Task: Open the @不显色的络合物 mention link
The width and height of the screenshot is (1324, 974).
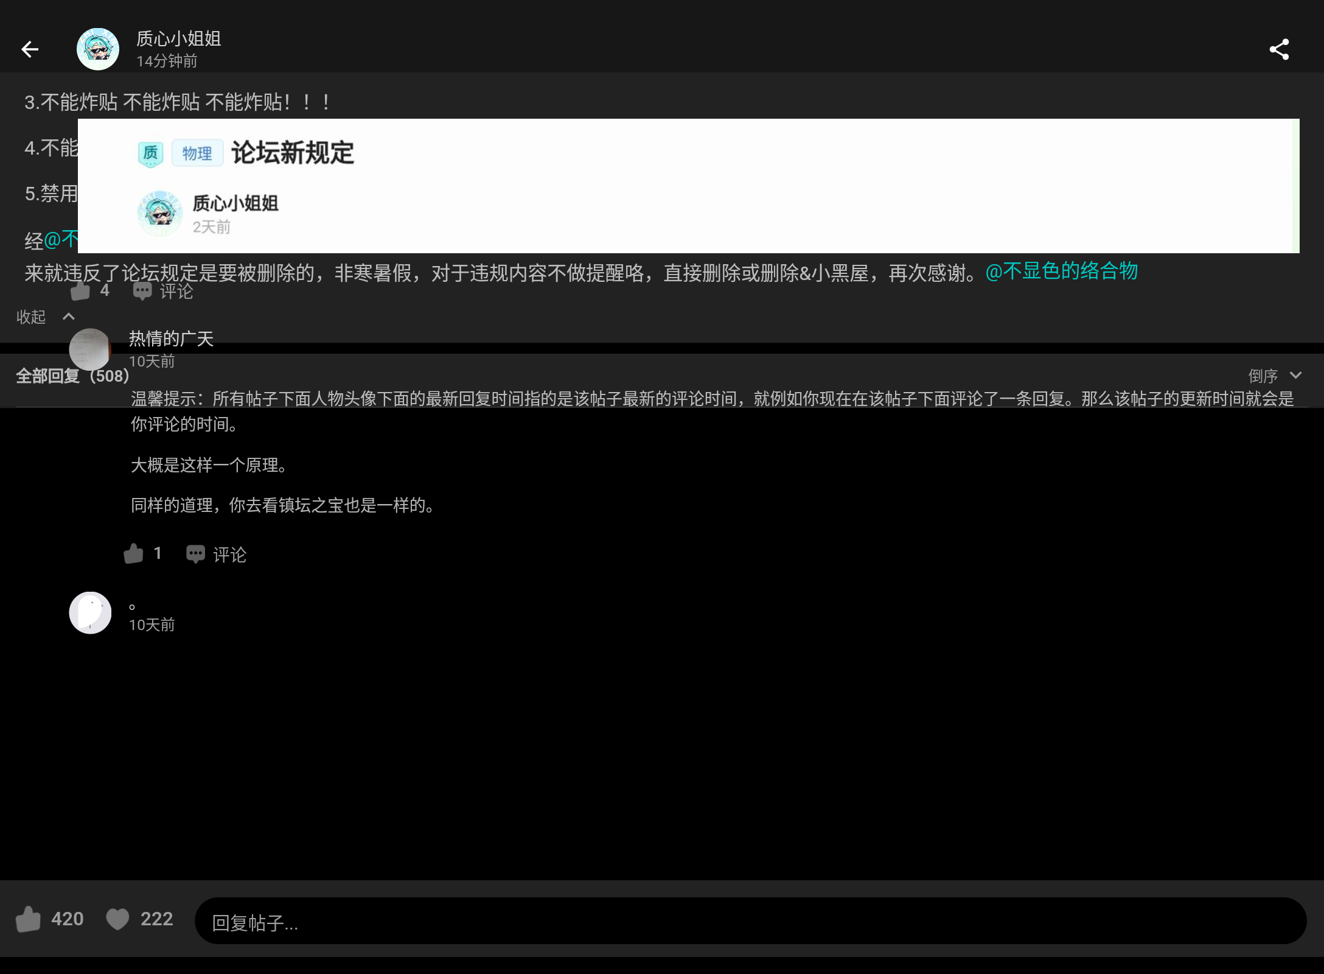Action: [1061, 271]
